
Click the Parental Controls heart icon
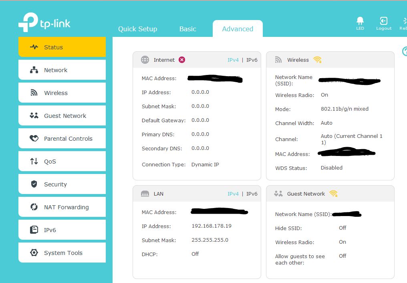[x=34, y=138]
